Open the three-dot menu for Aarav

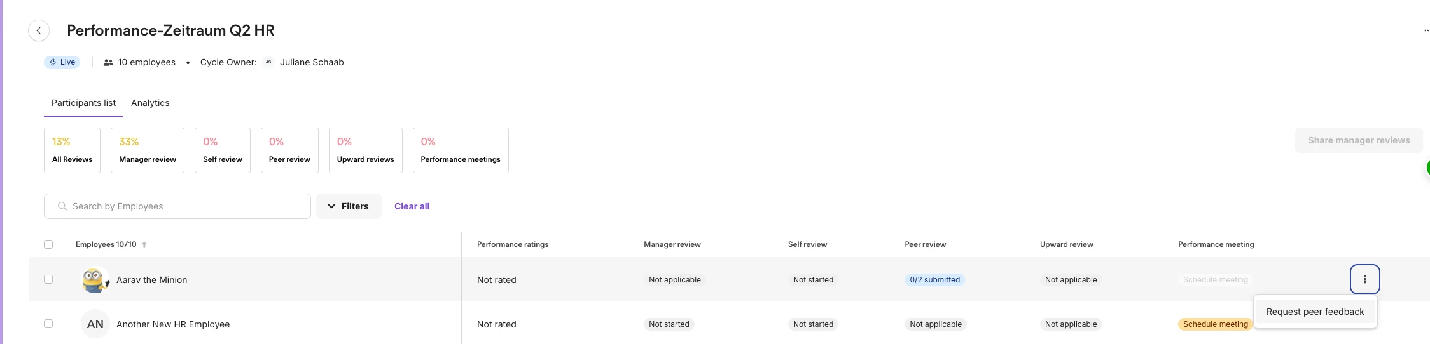[x=1364, y=279]
